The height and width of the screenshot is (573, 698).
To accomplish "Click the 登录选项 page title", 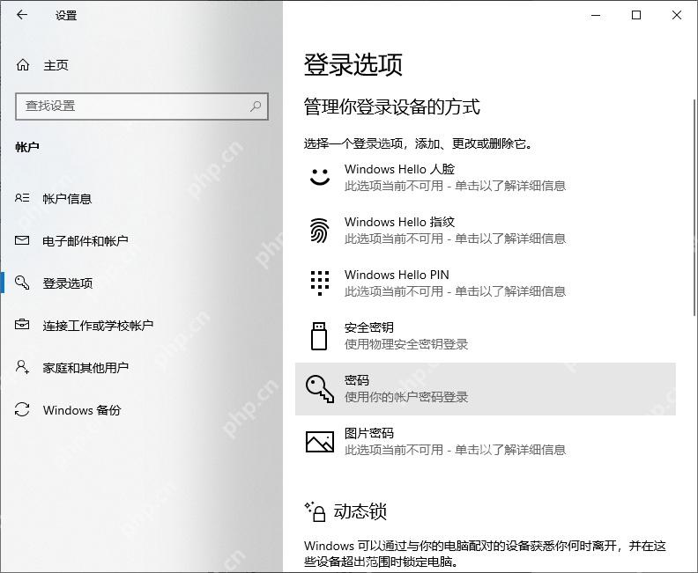I will tap(353, 64).
